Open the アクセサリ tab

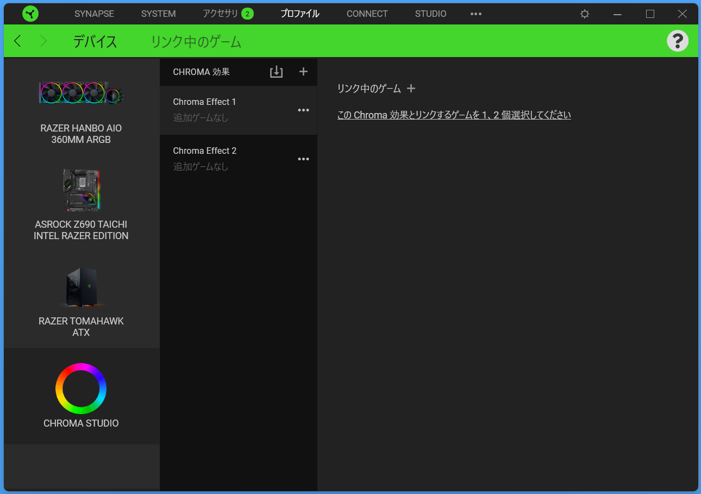[220, 14]
